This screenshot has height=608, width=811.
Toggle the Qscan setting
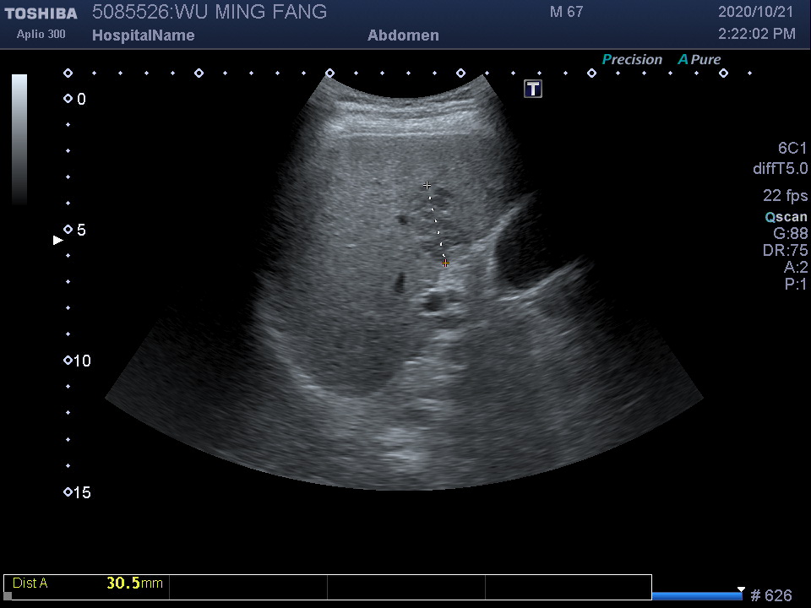[786, 217]
